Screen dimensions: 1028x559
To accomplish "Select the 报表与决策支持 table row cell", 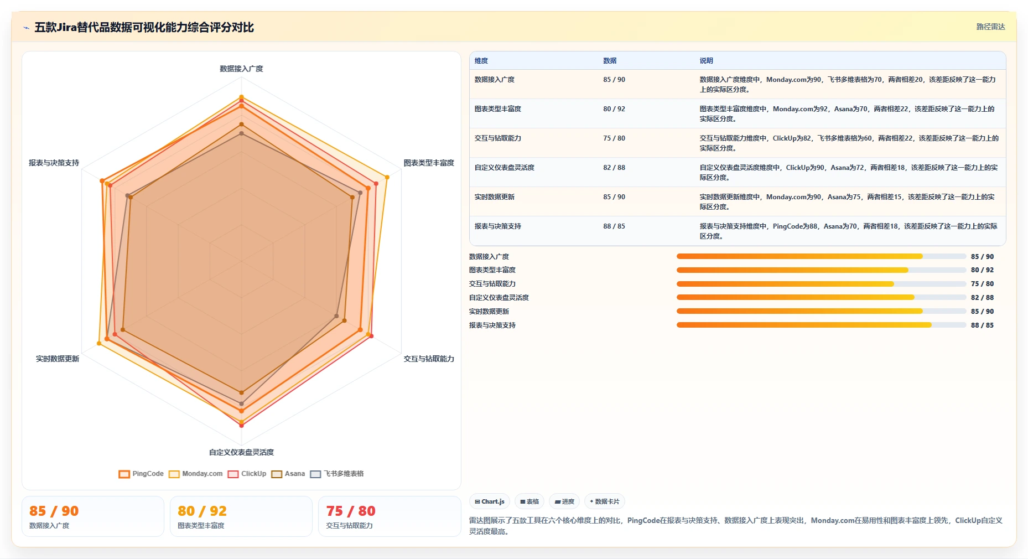I will click(498, 226).
